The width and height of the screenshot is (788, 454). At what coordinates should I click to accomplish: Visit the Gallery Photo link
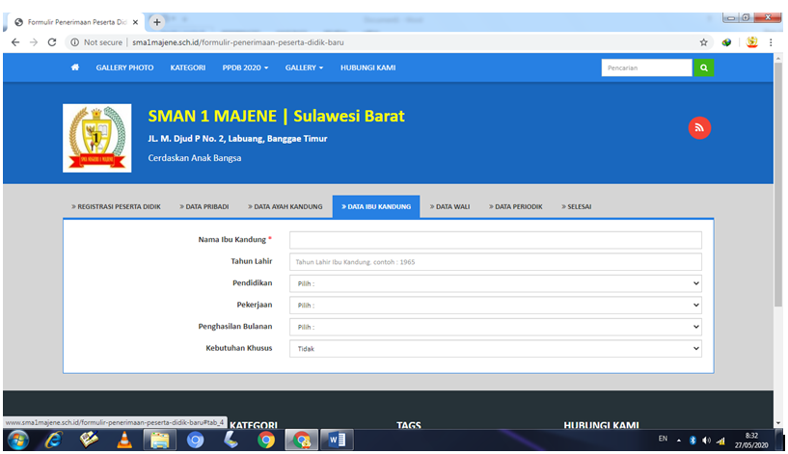click(x=124, y=67)
